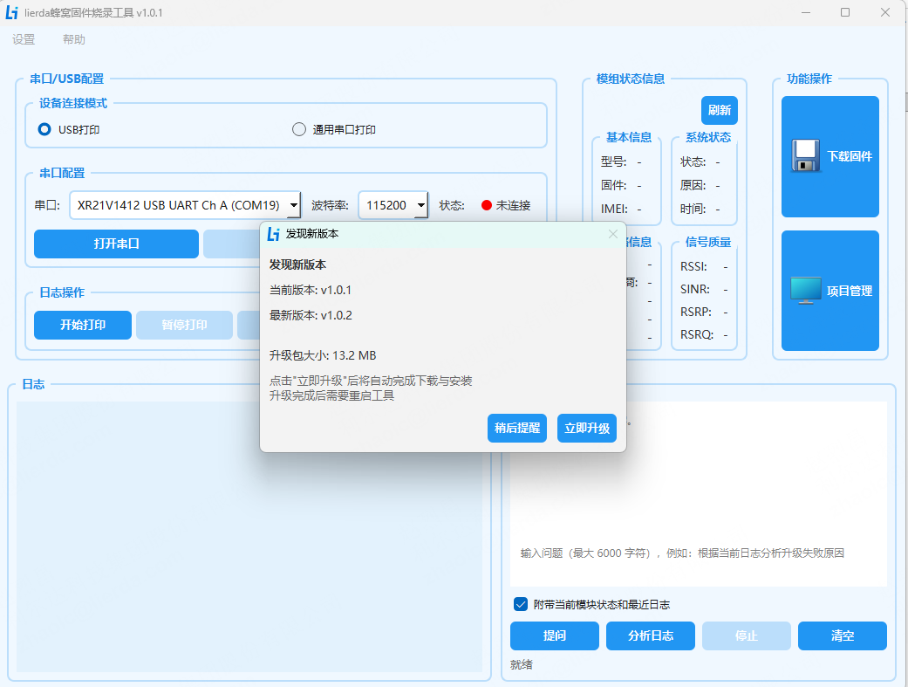908x687 pixels.
Task: Click the 波特率: label
Action: pyautogui.click(x=330, y=205)
